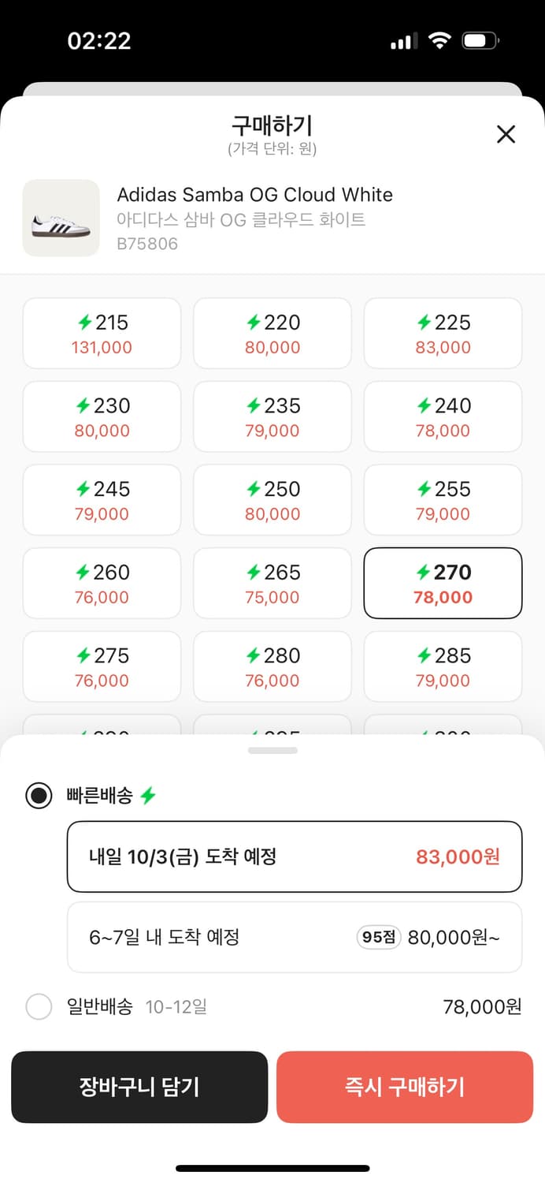Image resolution: width=545 pixels, height=1183 pixels.
Task: Tap the green lightning icon beside 빠른배송
Action: pyautogui.click(x=148, y=797)
